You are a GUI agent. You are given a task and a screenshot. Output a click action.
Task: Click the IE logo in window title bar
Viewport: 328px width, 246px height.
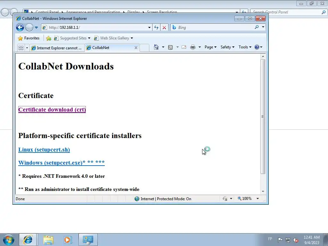[x=18, y=18]
